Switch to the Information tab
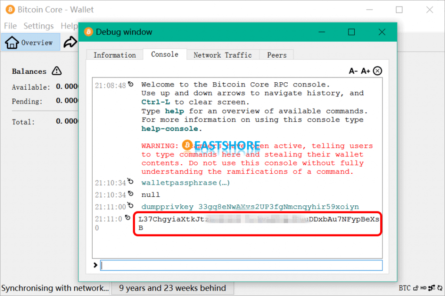445x296 pixels. 115,55
